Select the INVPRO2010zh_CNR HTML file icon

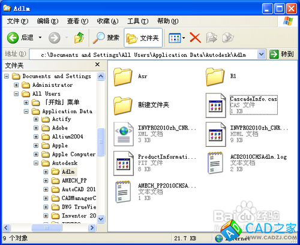pyautogui.click(x=215, y=134)
